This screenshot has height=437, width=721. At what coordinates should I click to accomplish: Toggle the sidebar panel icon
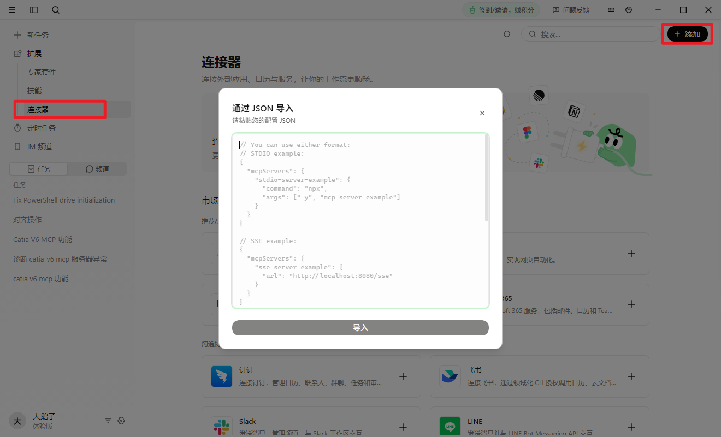[34, 10]
